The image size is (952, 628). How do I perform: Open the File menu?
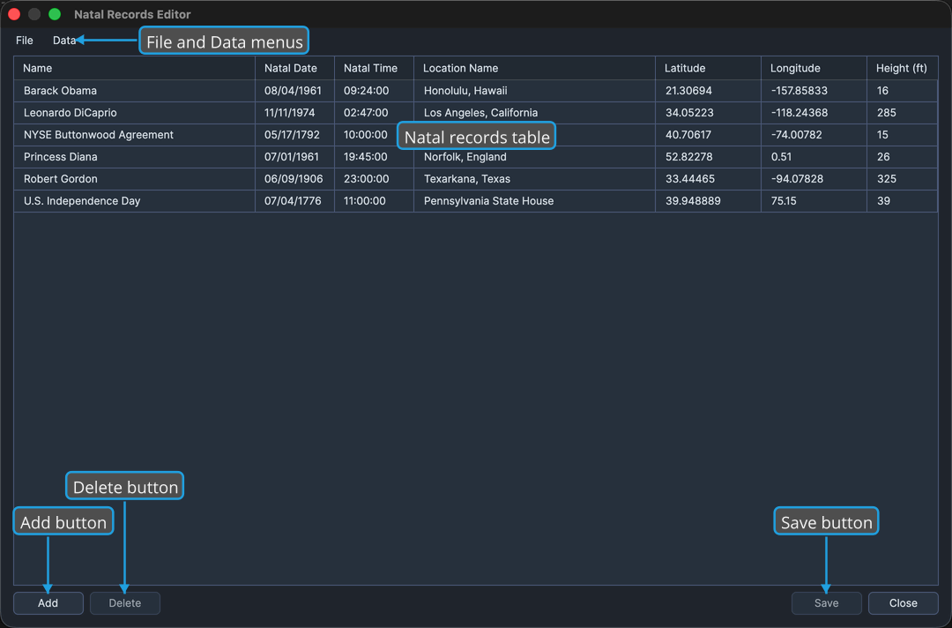[25, 40]
